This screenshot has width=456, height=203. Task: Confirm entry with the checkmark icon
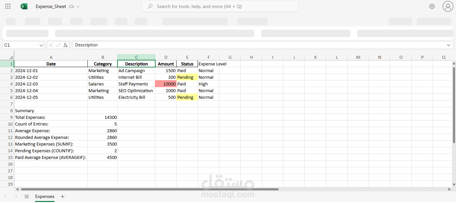[58, 45]
